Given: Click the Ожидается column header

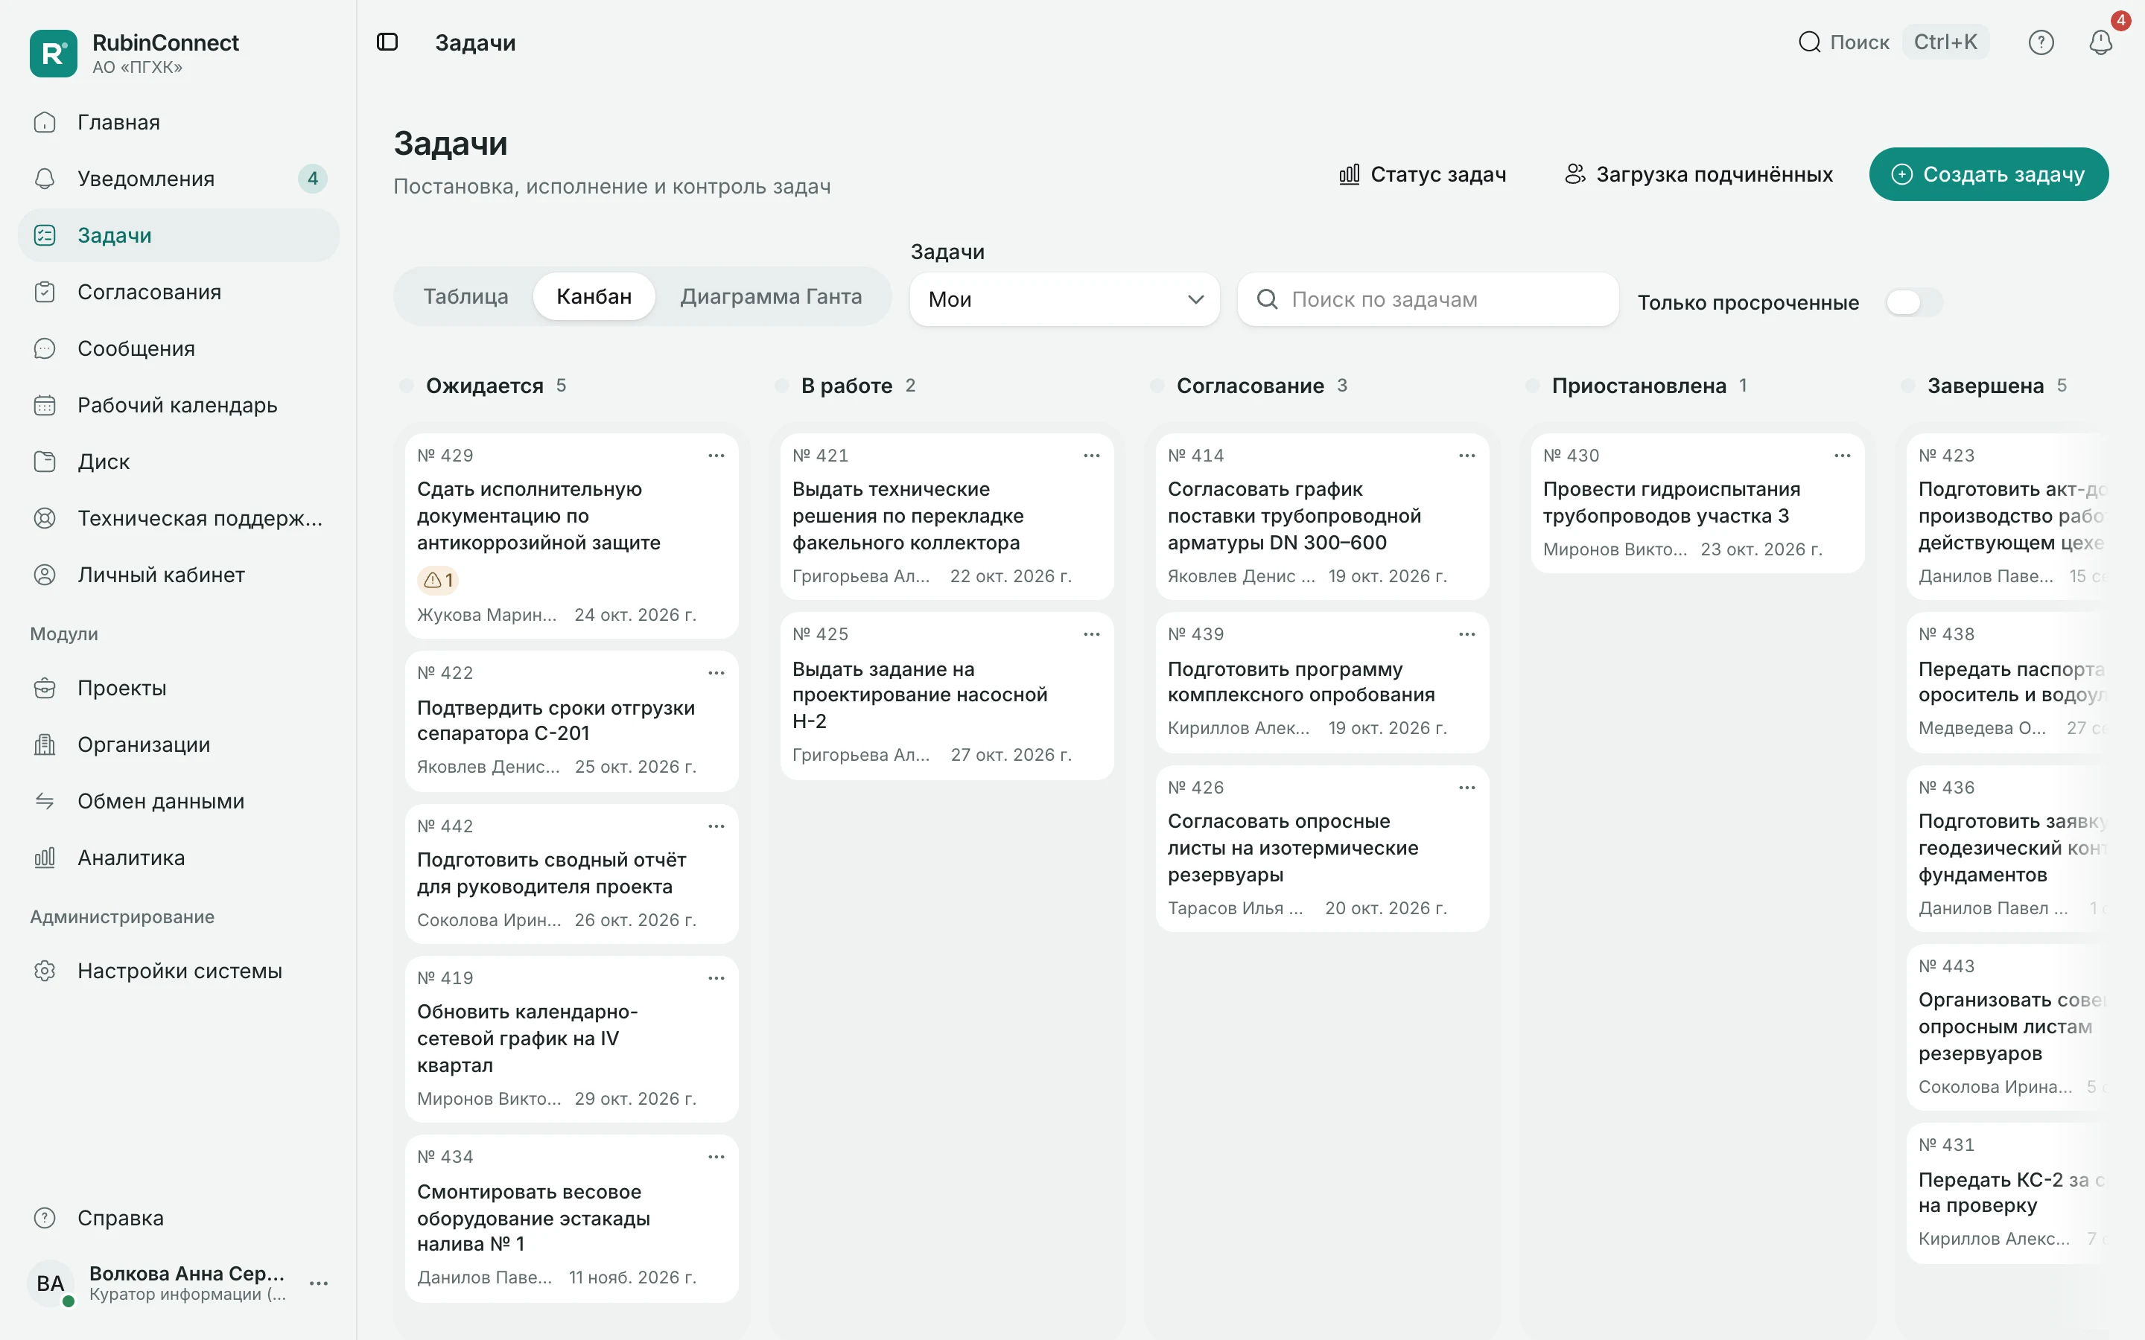Looking at the screenshot, I should pyautogui.click(x=484, y=386).
